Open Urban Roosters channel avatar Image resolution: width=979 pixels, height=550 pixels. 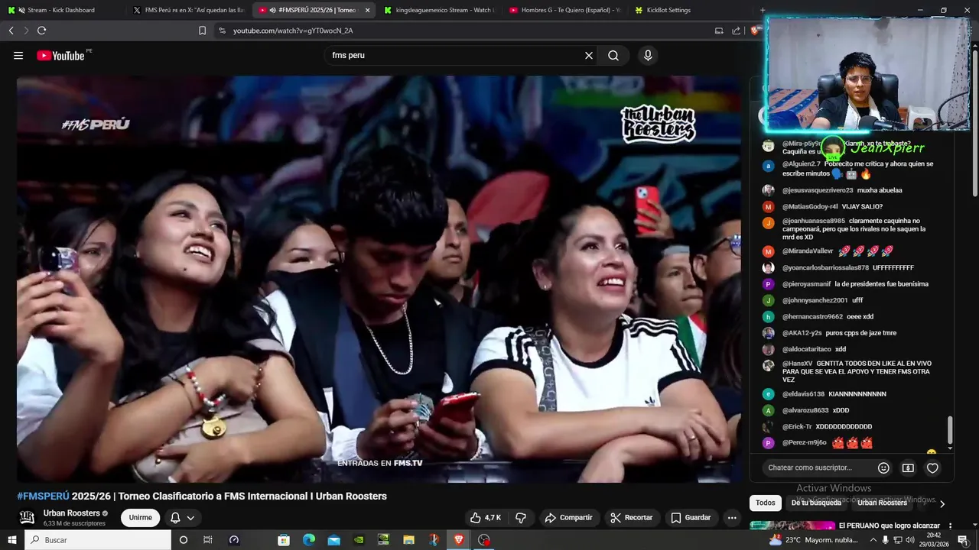point(27,517)
